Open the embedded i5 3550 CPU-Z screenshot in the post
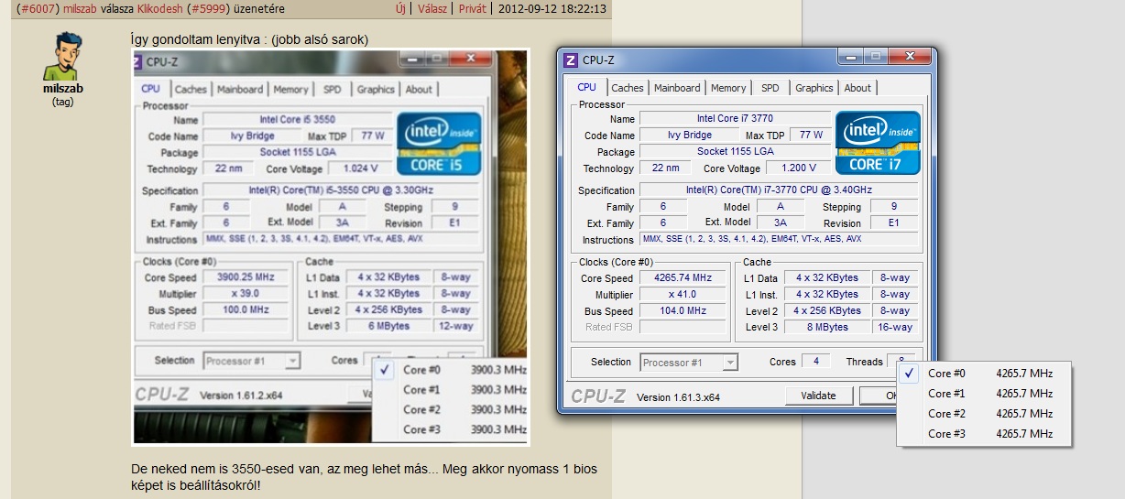This screenshot has width=1125, height=499. click(331, 247)
